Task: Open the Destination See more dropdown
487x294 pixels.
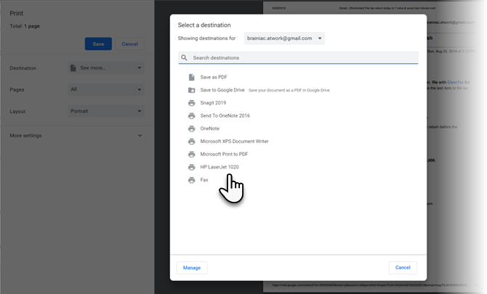Action: click(106, 68)
